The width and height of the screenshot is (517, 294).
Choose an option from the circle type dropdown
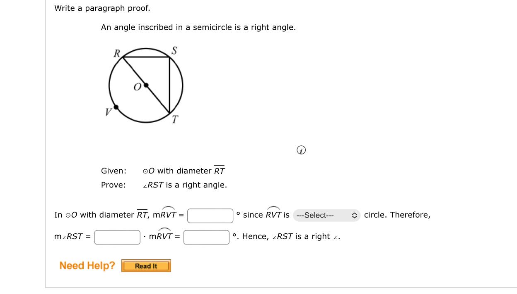click(x=326, y=215)
